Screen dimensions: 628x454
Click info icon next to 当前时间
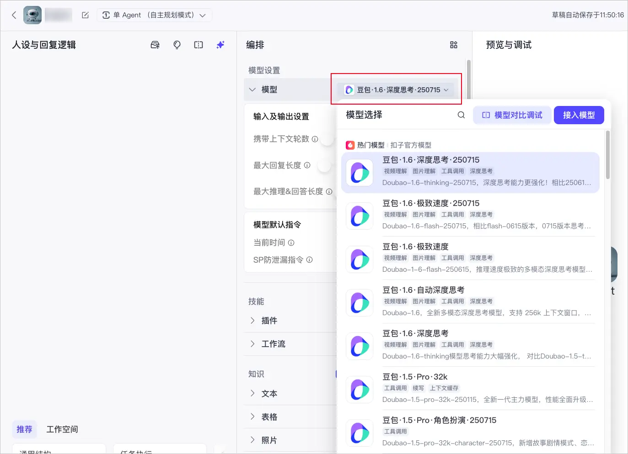[x=291, y=243]
